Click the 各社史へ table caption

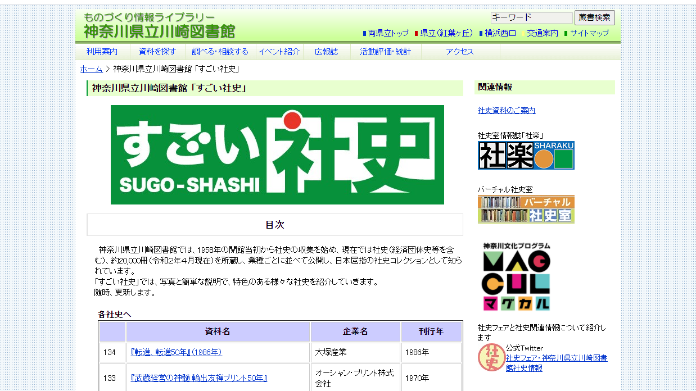115,315
